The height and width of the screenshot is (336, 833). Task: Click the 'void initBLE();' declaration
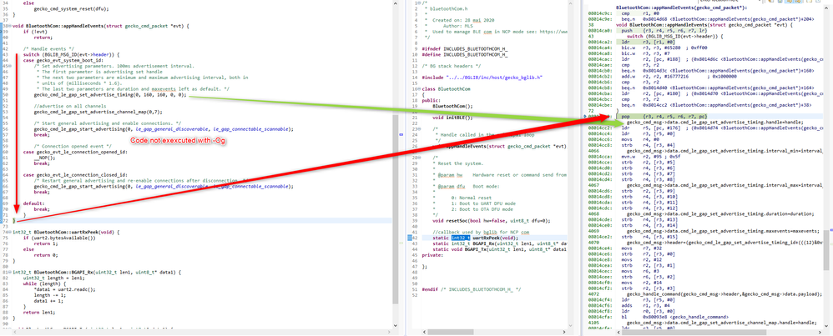451,118
